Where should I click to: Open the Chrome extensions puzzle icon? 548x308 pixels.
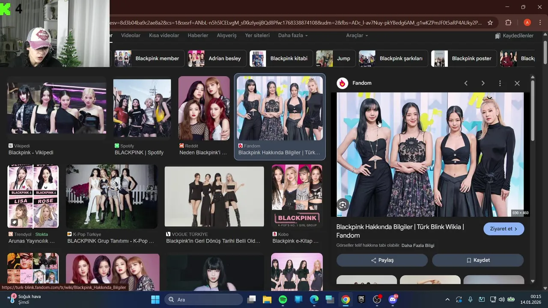pyautogui.click(x=509, y=23)
